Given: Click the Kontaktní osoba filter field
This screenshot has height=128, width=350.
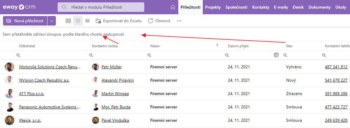Looking at the screenshot, I should [x=117, y=55].
